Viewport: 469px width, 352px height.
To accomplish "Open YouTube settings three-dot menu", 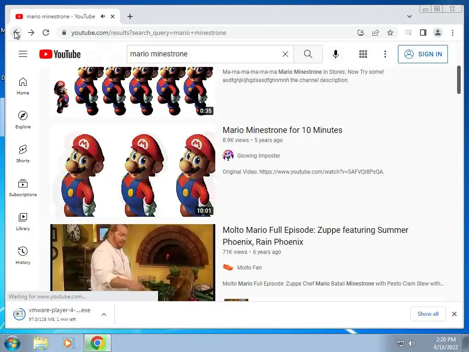I will pyautogui.click(x=385, y=54).
